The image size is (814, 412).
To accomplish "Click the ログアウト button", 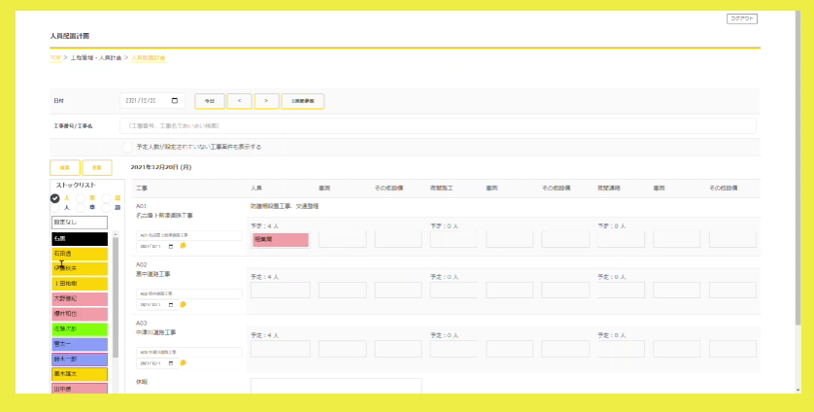I will (741, 18).
